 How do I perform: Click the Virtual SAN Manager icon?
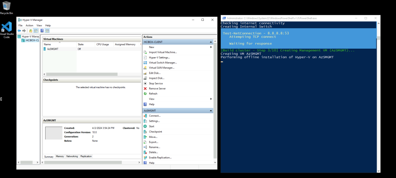coord(145,68)
